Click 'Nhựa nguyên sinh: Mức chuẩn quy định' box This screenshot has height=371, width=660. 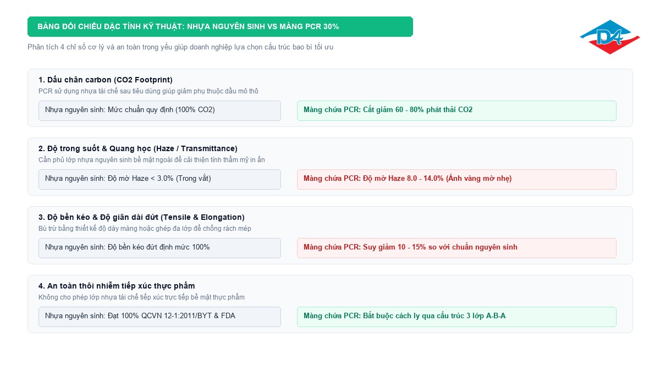[159, 110]
